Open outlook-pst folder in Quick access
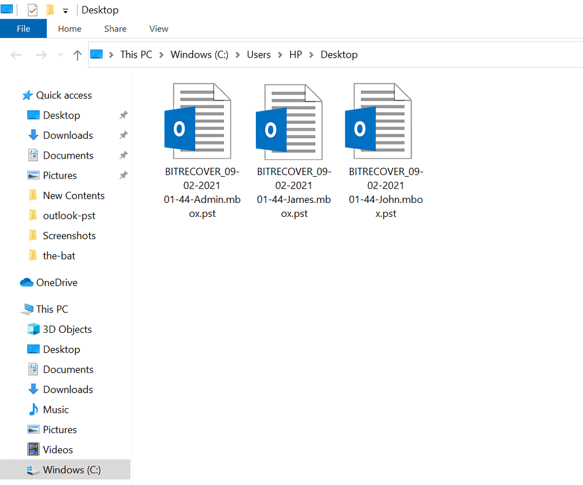 click(69, 216)
